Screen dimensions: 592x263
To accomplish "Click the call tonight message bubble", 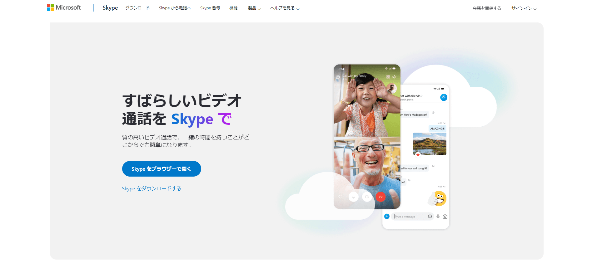I will pyautogui.click(x=414, y=168).
